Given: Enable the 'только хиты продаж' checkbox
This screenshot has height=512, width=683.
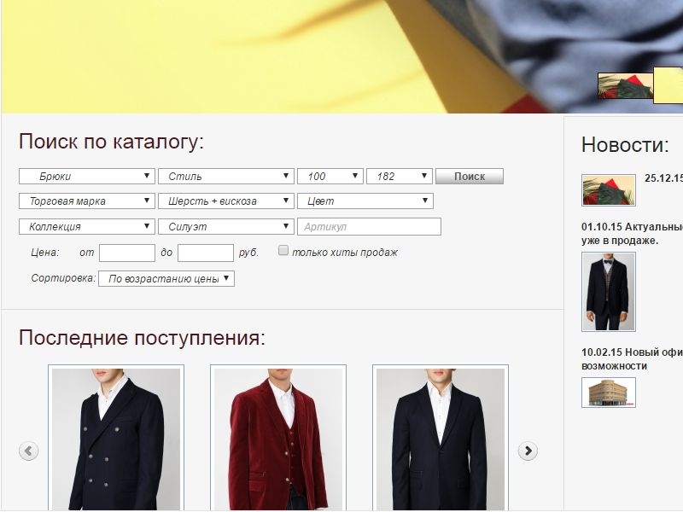Looking at the screenshot, I should click(284, 251).
